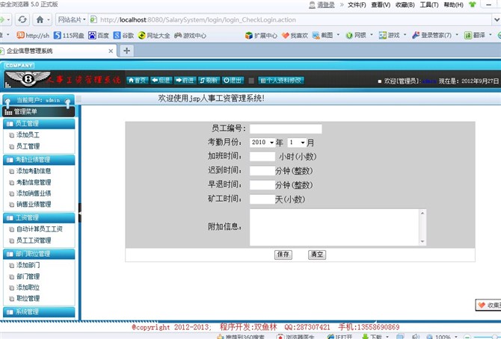
Task: Open the 网址大全 bookmark
Action: (x=154, y=35)
